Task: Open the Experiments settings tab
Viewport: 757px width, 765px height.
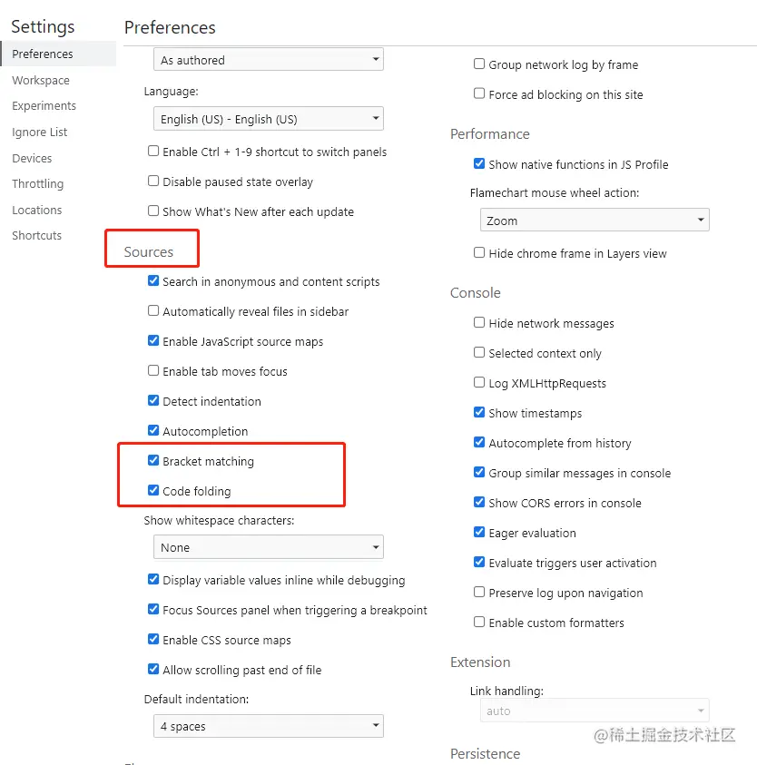Action: tap(44, 106)
